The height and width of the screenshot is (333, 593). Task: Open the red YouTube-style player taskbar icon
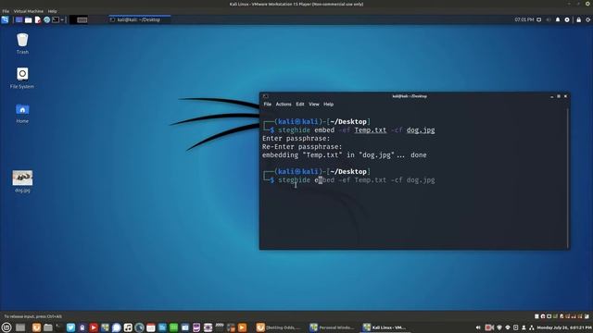94,327
